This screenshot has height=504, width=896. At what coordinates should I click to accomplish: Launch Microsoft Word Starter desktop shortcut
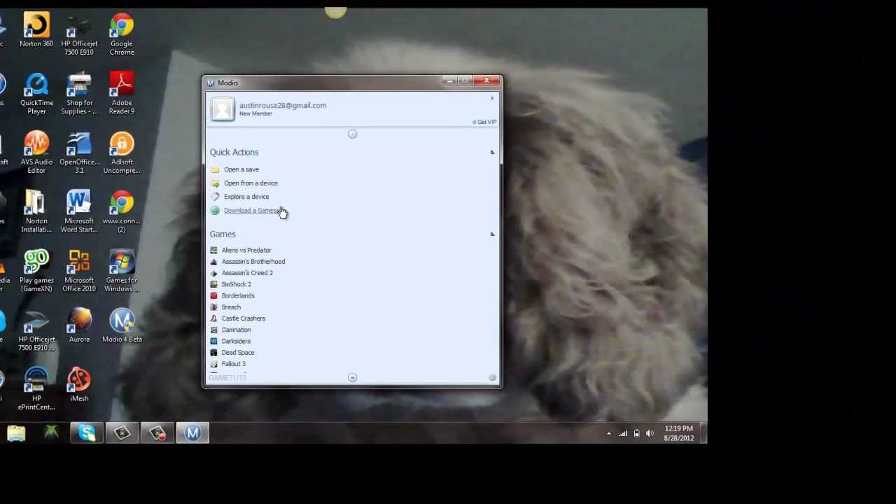(x=79, y=211)
